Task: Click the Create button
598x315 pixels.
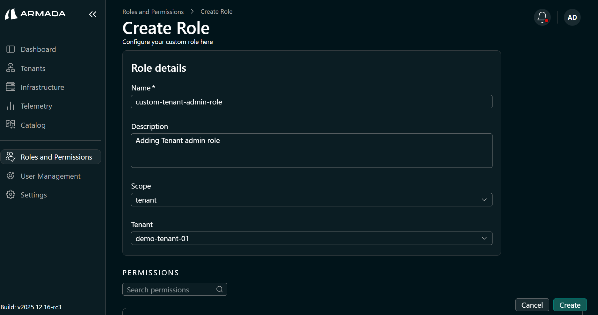Action: point(570,305)
